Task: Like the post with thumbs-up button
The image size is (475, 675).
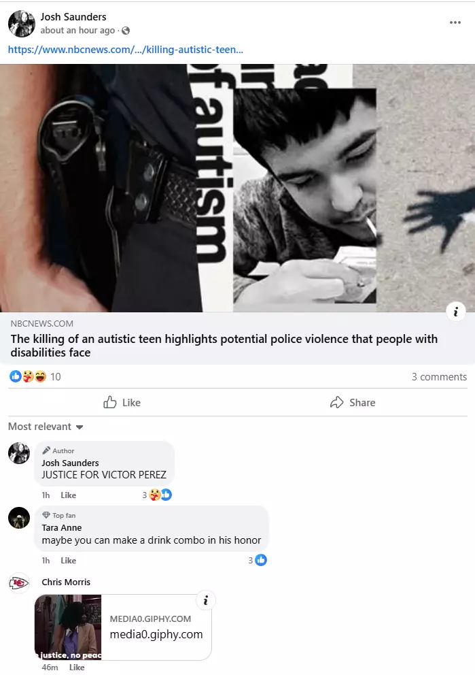Action: [122, 403]
